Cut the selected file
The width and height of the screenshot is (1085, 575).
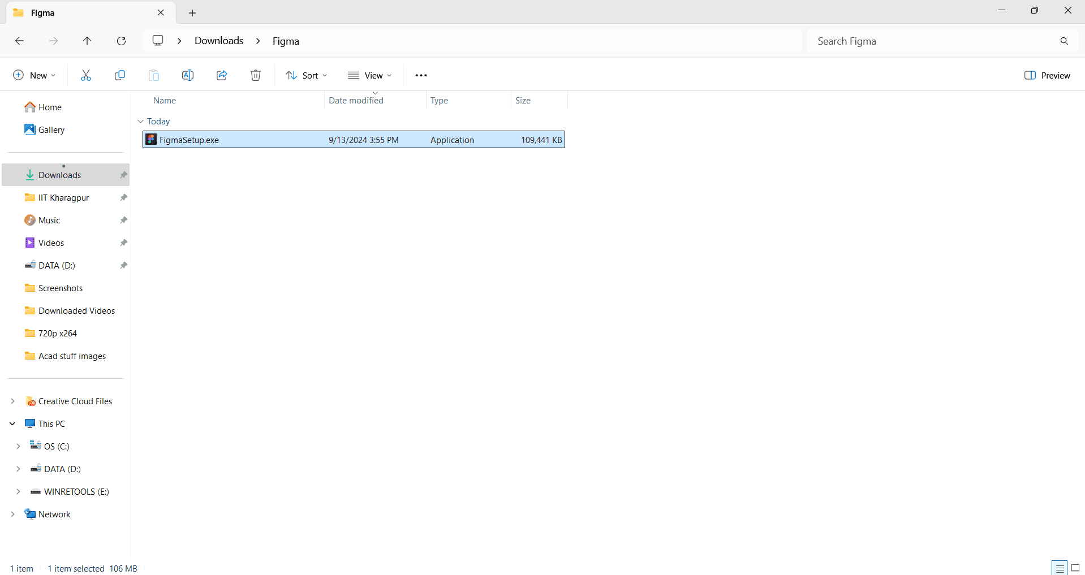pyautogui.click(x=85, y=75)
